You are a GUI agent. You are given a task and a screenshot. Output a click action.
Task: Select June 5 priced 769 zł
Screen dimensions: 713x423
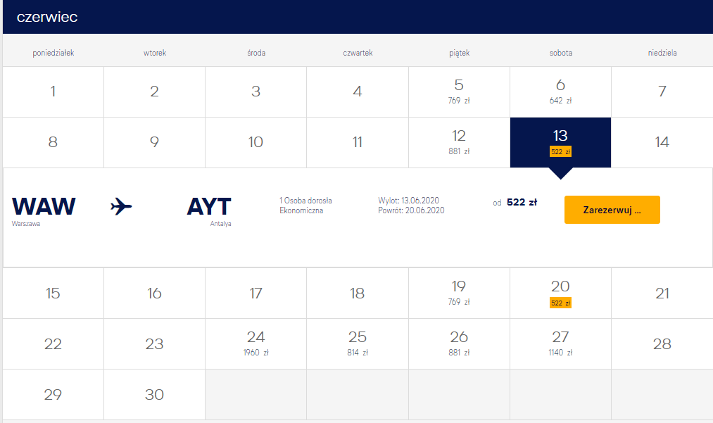pos(459,92)
